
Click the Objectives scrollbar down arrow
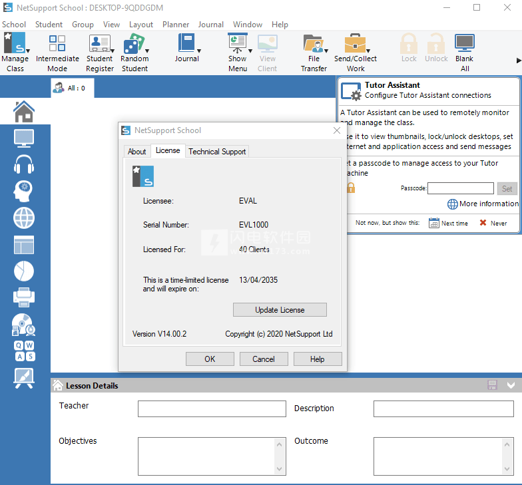coord(279,469)
